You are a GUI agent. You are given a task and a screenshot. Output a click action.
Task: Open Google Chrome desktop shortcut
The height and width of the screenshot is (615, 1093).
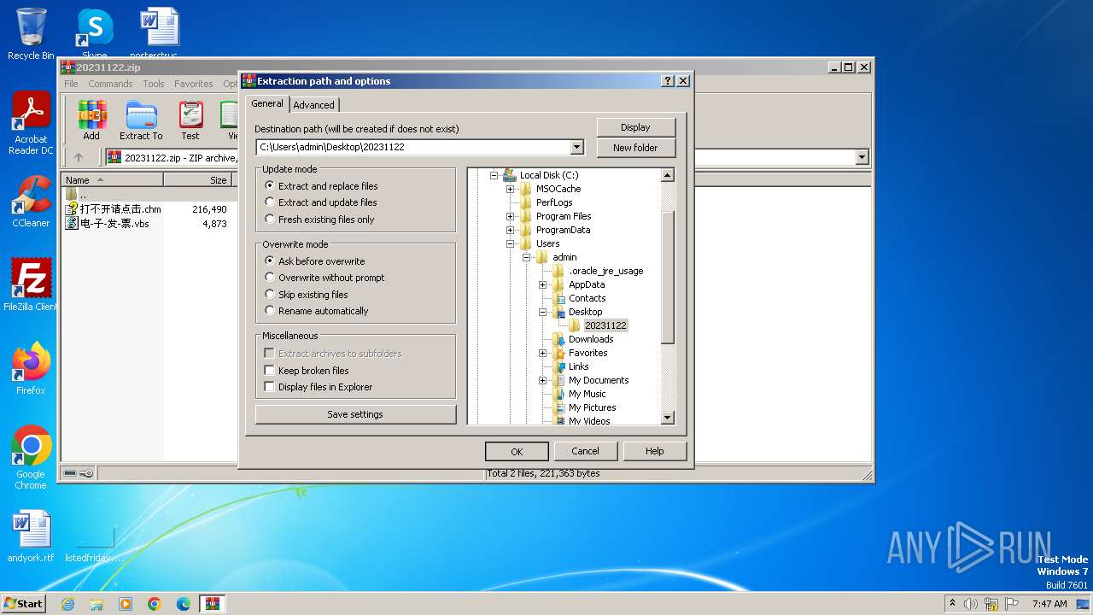pos(31,457)
